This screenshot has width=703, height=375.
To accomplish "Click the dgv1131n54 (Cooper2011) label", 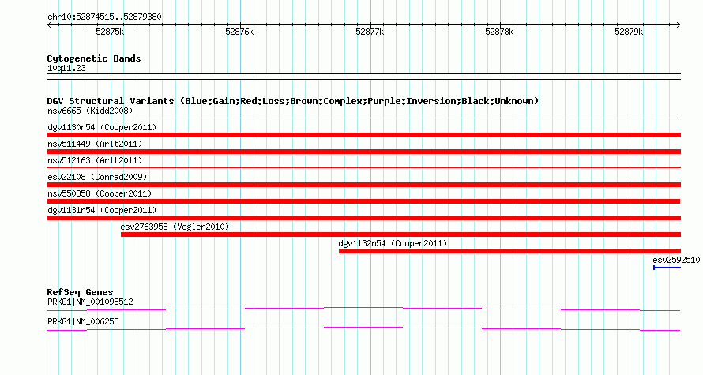I will (x=102, y=210).
